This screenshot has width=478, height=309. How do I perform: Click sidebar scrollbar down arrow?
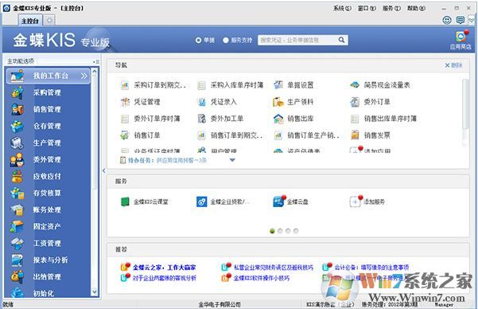tap(95, 292)
